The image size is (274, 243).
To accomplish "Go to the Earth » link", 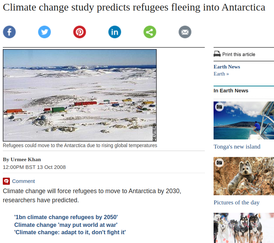I will click(x=221, y=74).
